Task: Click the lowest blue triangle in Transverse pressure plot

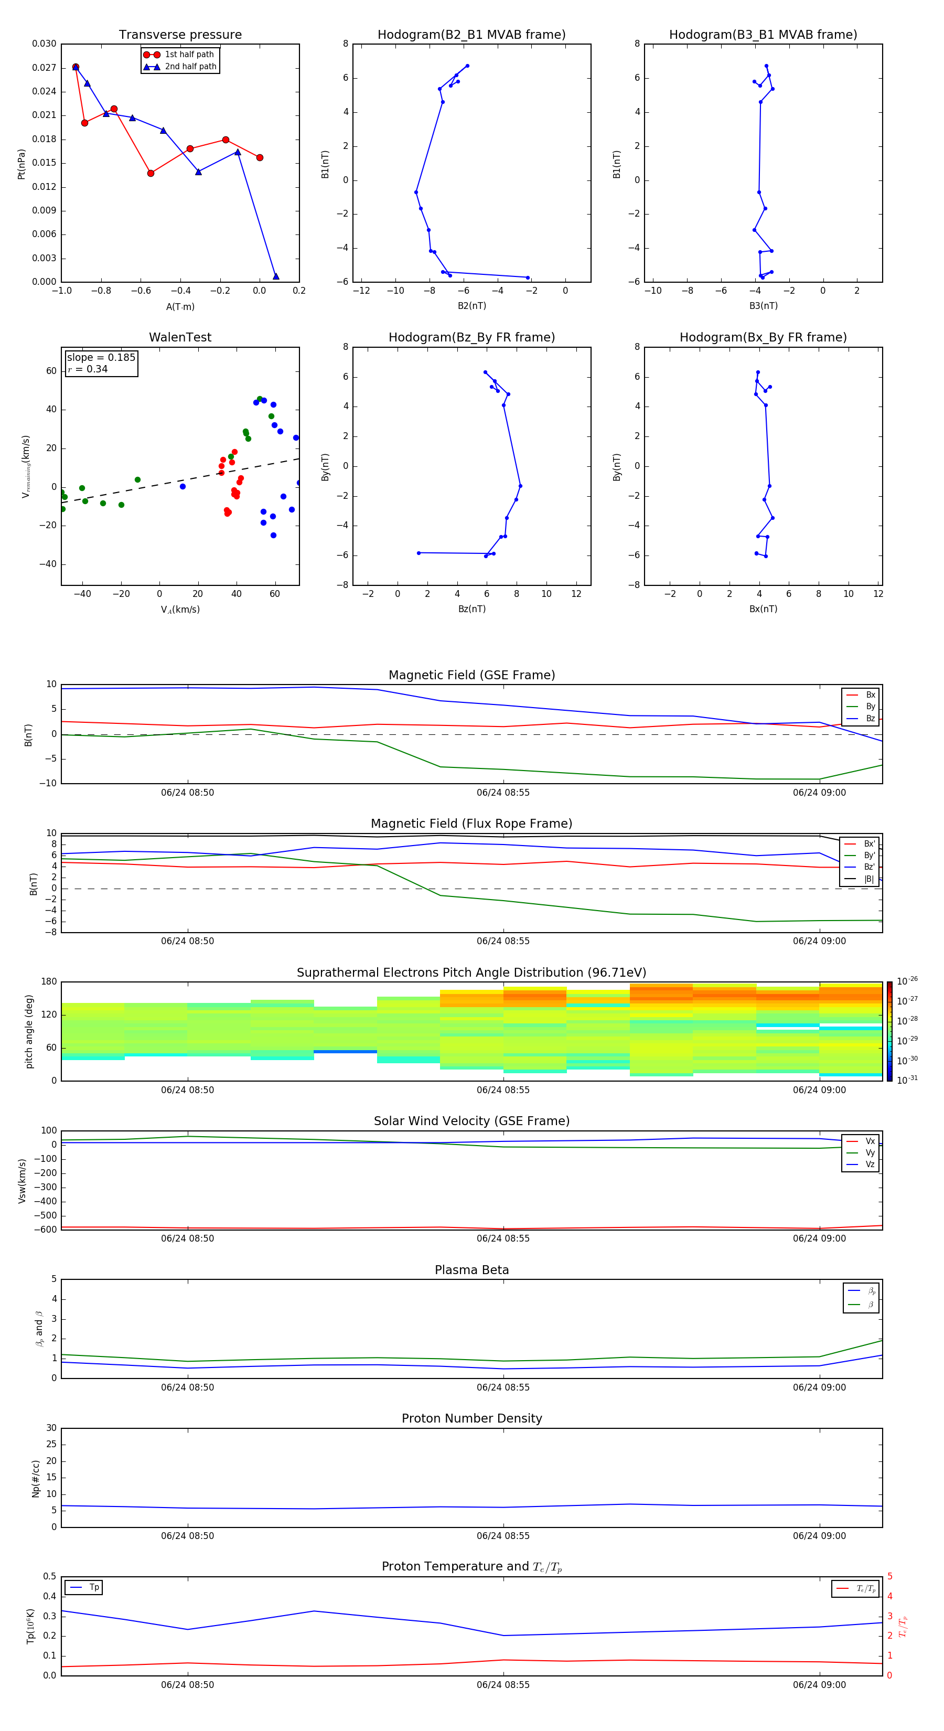Action: point(275,276)
